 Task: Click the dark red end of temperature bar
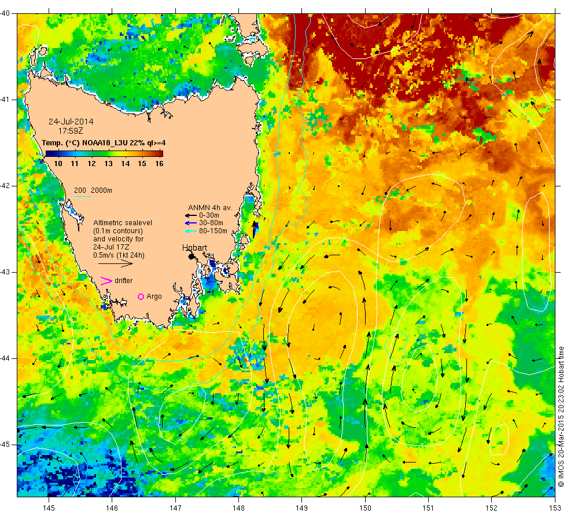(x=160, y=153)
